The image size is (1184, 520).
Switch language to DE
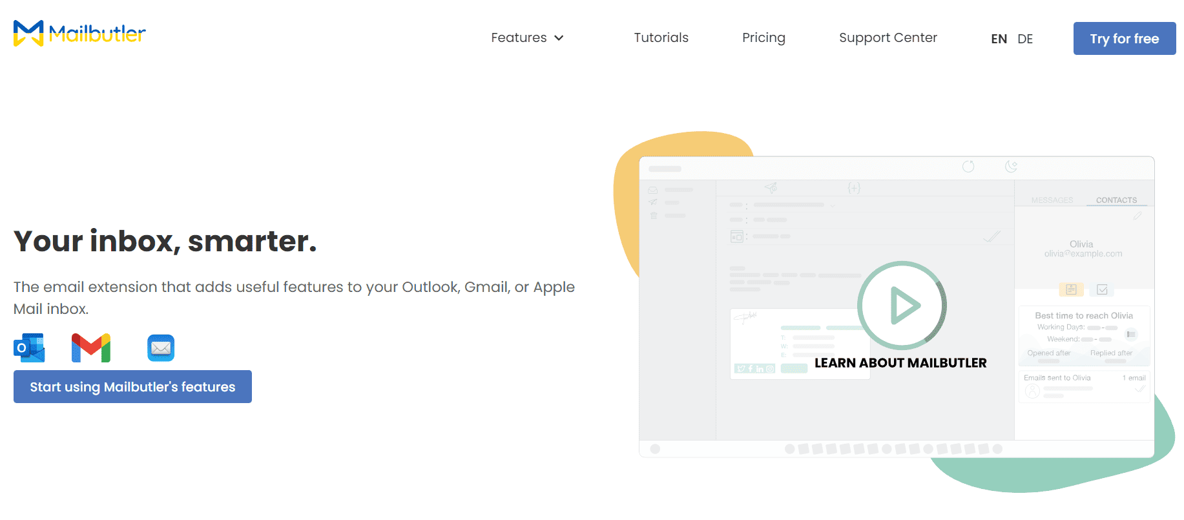tap(1025, 39)
